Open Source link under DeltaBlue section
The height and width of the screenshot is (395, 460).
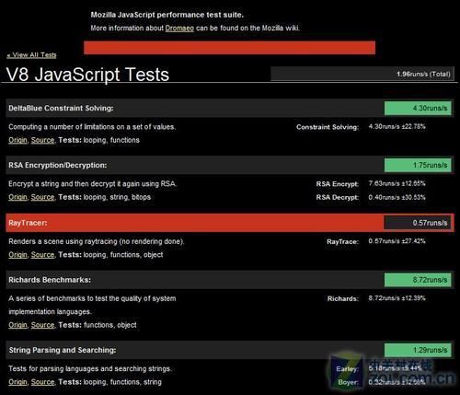42,140
